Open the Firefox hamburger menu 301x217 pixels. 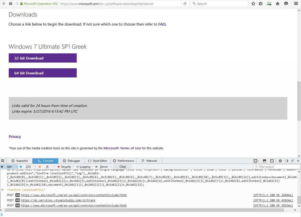(296, 4)
